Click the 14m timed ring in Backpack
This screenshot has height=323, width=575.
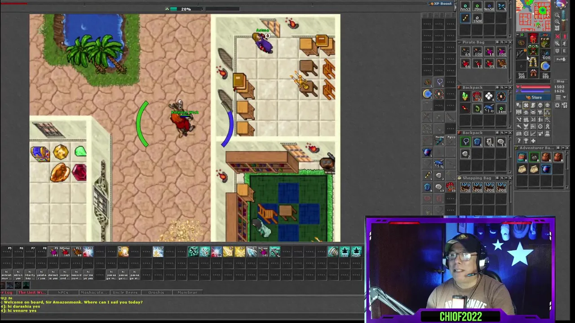(501, 108)
